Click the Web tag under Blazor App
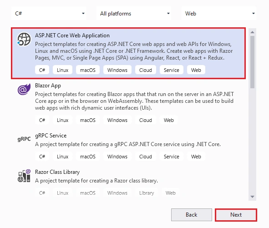269x228 pixels. 169,120
